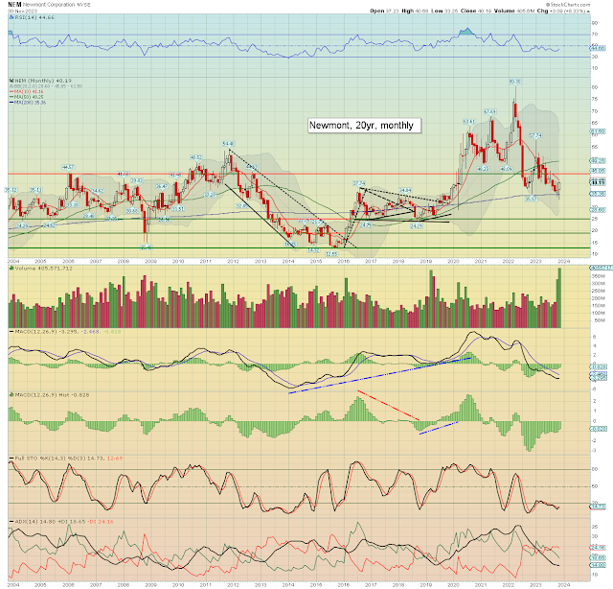The width and height of the screenshot is (613, 589).
Task: Click the 35.53 low label near 2023
Action: point(531,199)
